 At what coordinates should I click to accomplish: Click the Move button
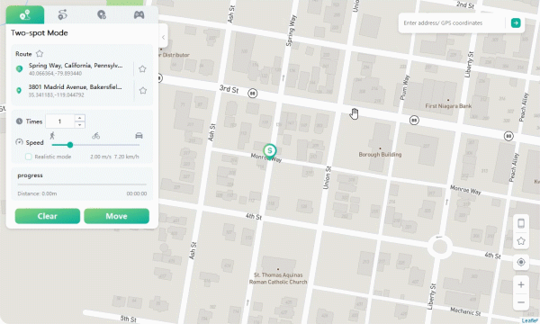[116, 216]
